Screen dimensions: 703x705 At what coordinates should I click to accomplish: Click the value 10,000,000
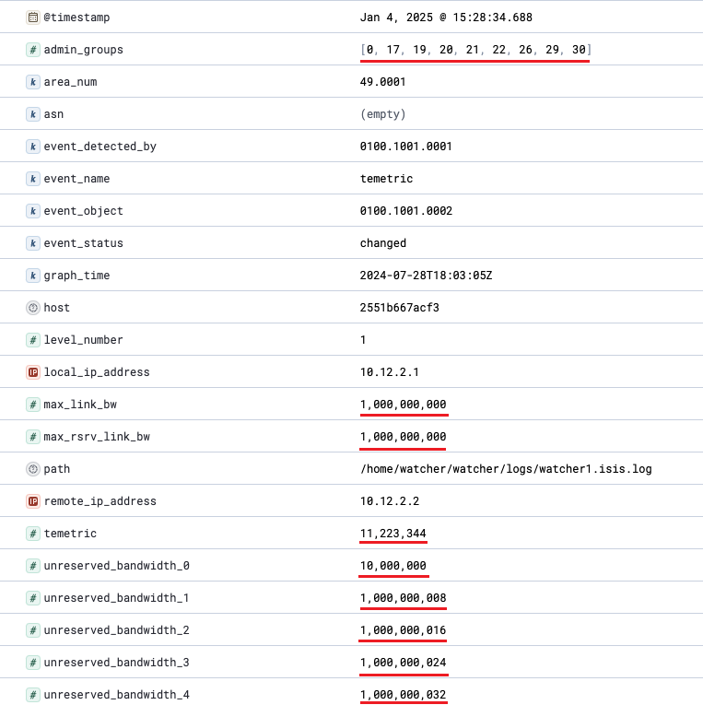pos(393,566)
